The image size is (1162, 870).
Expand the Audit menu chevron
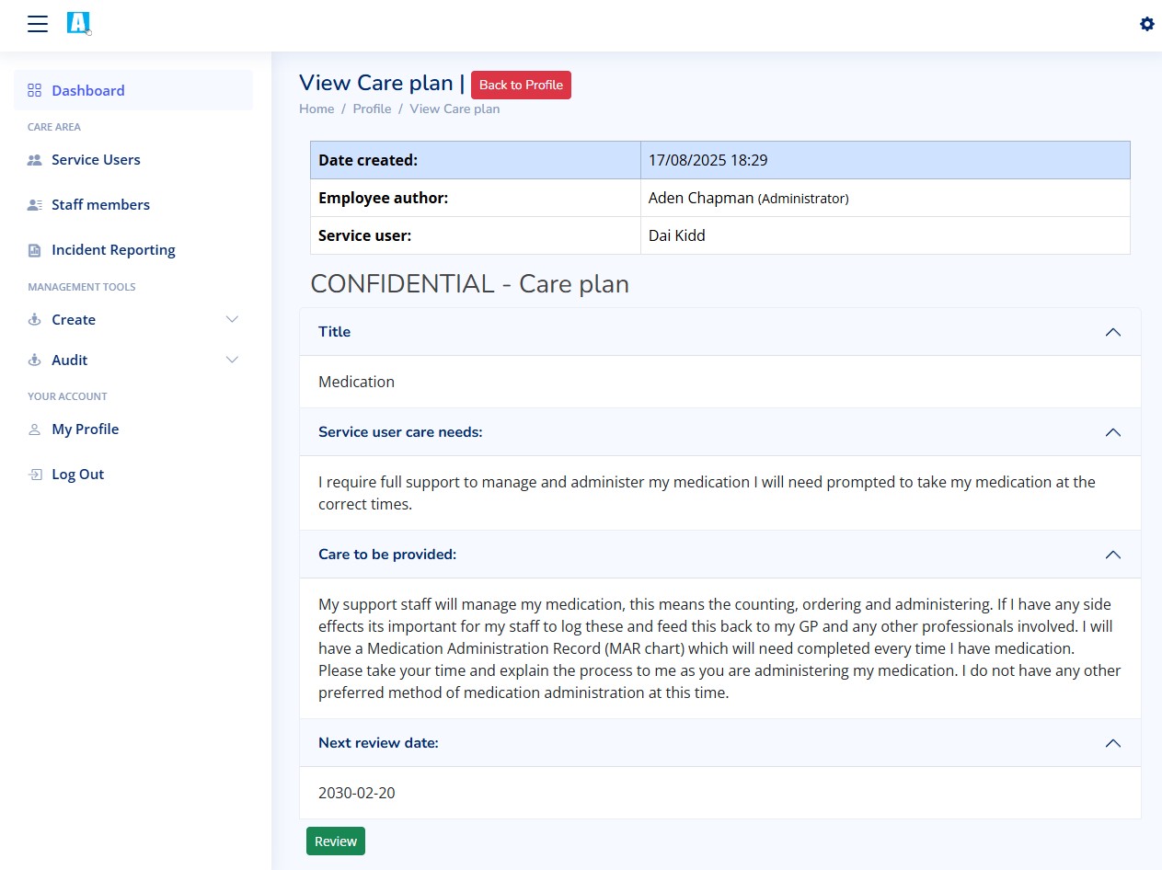click(x=232, y=361)
